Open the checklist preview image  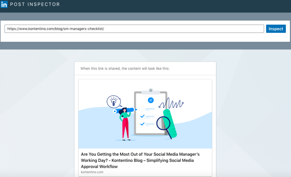(x=145, y=114)
